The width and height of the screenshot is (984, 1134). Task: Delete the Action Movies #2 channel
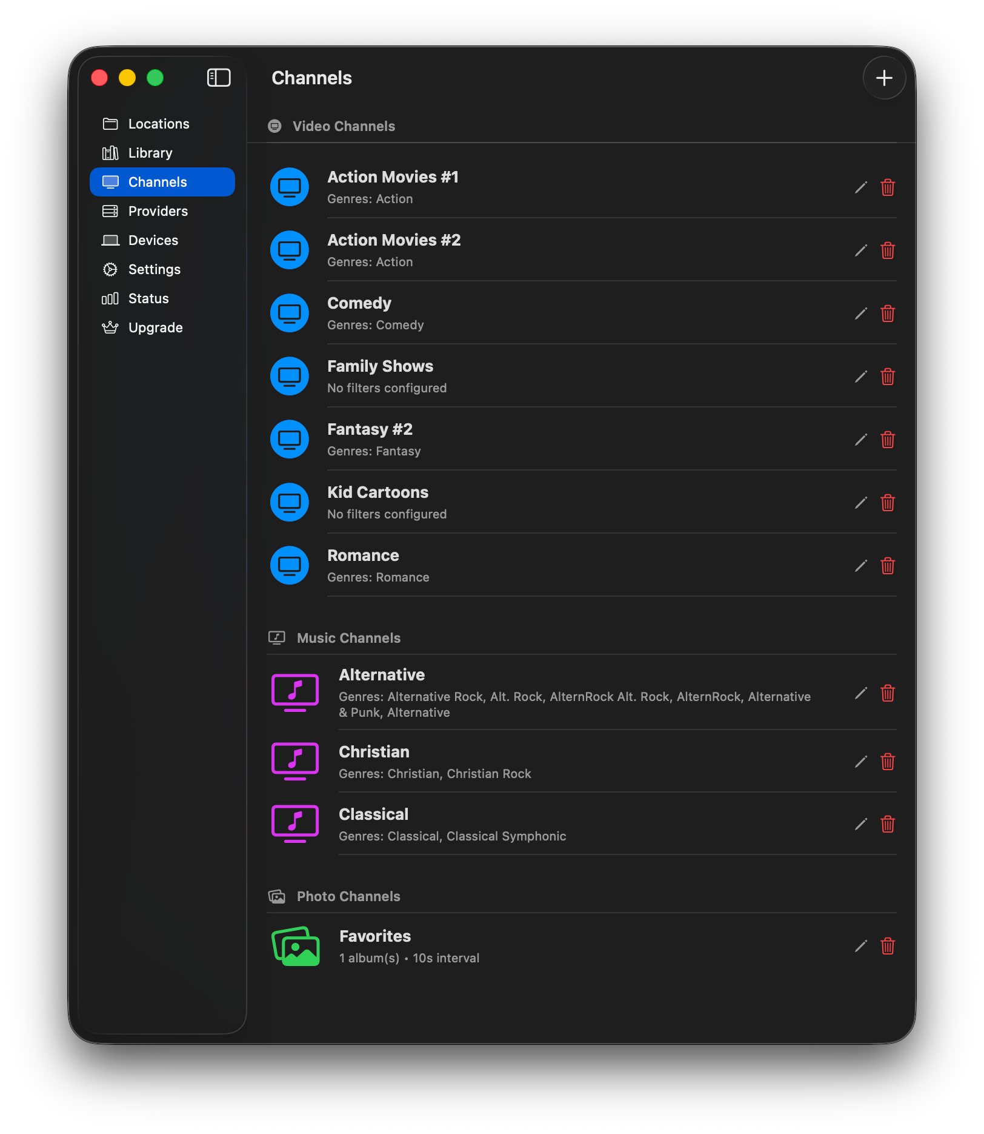click(888, 250)
